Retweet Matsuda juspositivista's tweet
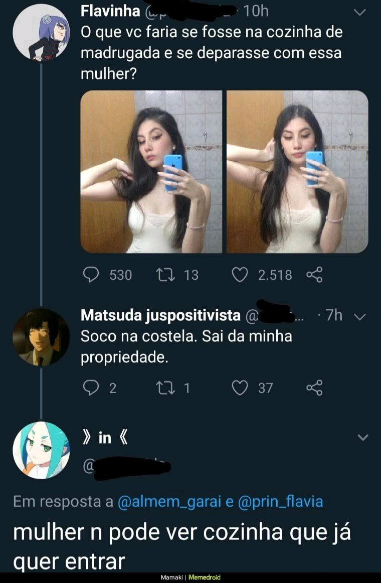Screen dimensions: 381x583 pyautogui.click(x=165, y=388)
